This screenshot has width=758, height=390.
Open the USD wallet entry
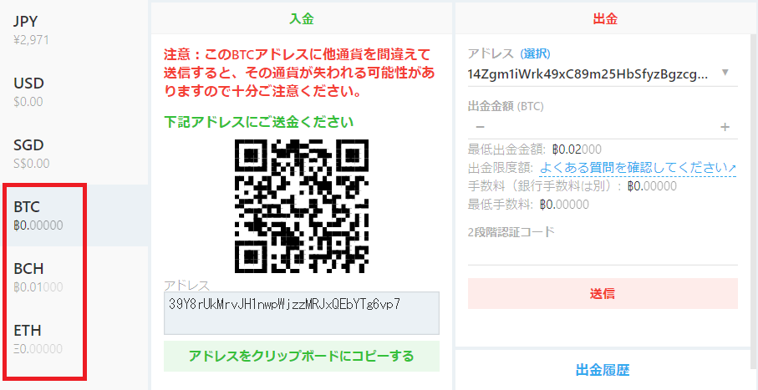(74, 92)
